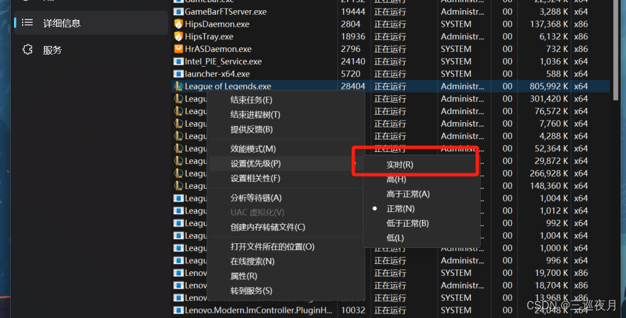Click League icon on 52,364 K row
This screenshot has height=318, width=626.
(179, 149)
